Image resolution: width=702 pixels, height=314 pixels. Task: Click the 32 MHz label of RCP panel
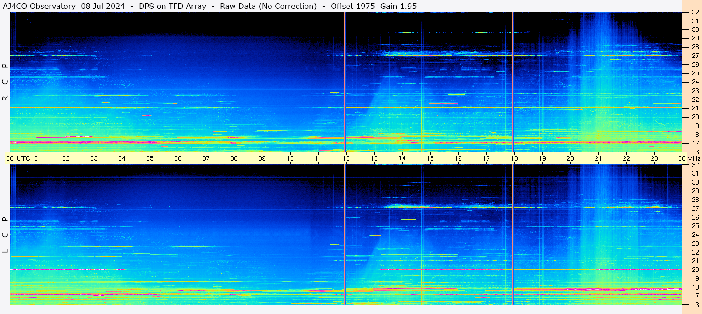coord(695,13)
